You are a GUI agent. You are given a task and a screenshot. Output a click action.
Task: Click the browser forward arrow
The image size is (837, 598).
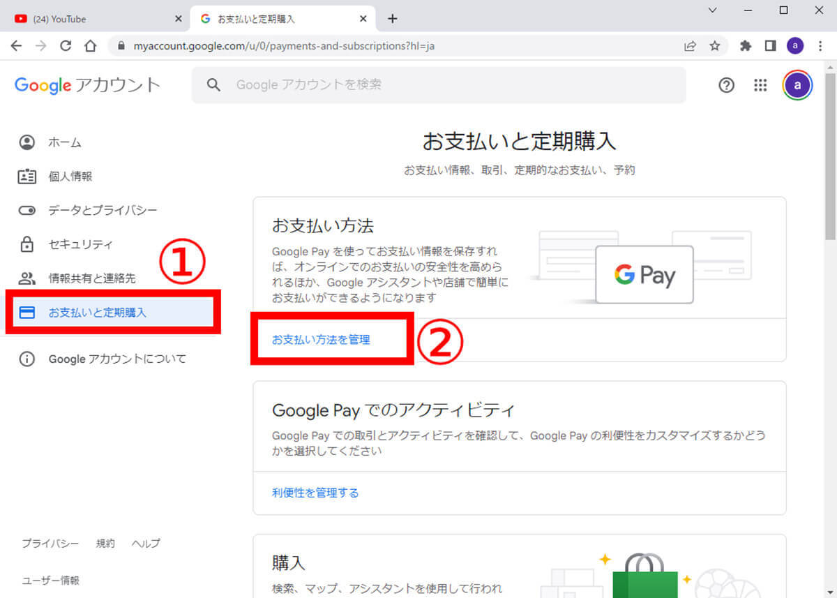pos(41,46)
